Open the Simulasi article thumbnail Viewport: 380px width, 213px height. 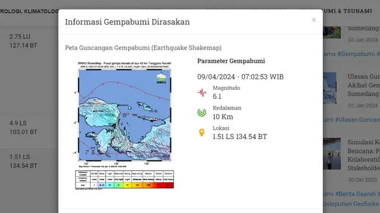pyautogui.click(x=332, y=154)
